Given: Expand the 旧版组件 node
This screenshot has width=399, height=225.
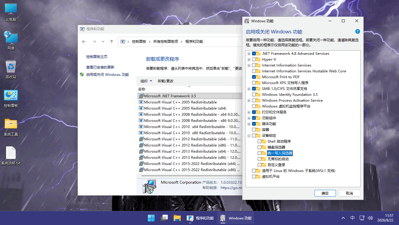Looking at the screenshot, I should 249,118.
